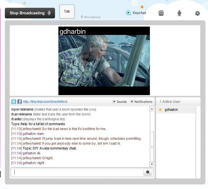
Task: Click the "tell 'em I said hi" message
Action: tap(66, 143)
